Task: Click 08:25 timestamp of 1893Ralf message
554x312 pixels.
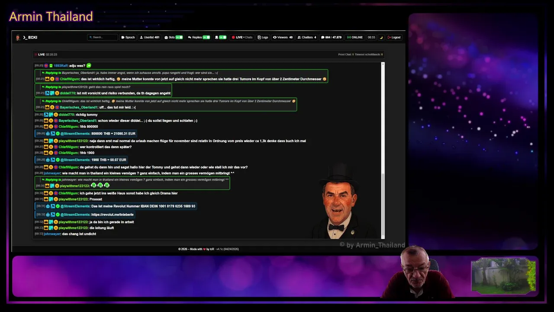Action: 39,65
